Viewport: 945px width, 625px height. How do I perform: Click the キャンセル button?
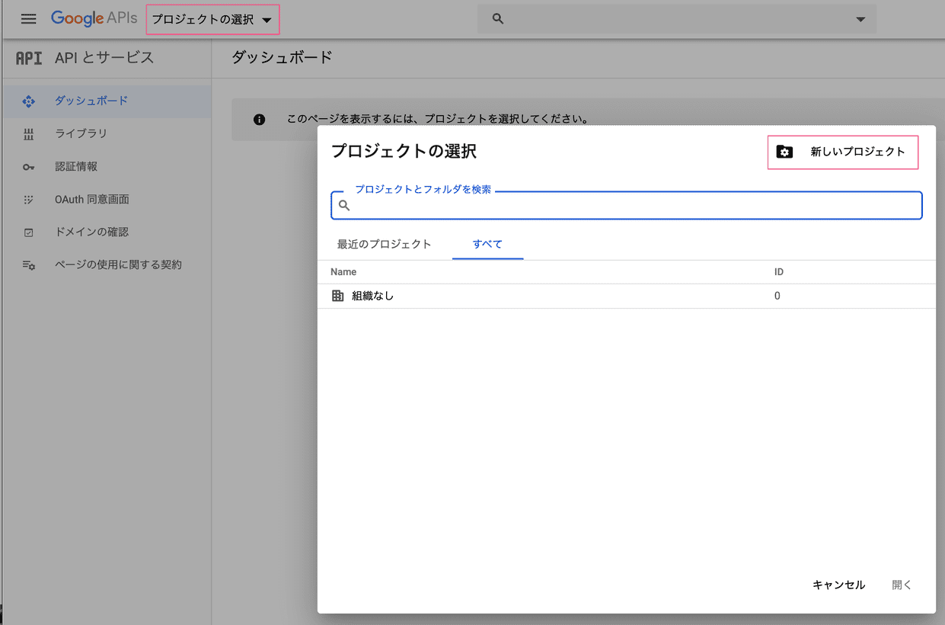(x=838, y=585)
